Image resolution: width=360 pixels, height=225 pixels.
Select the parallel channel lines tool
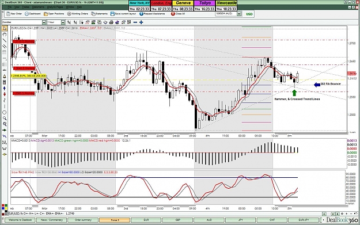(5, 47)
